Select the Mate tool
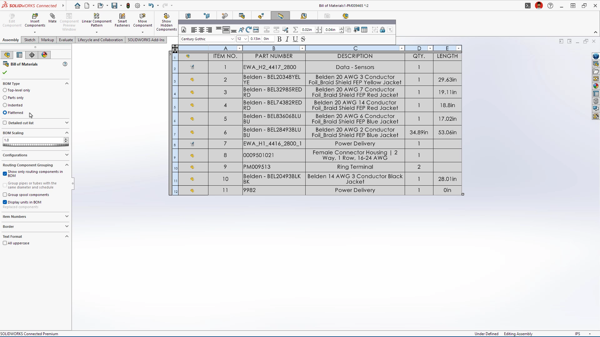Image resolution: width=600 pixels, height=337 pixels. 52,18
